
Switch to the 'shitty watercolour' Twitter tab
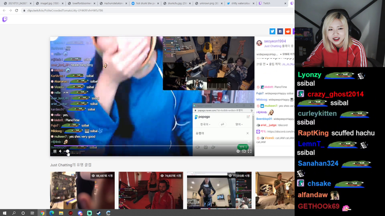click(241, 4)
